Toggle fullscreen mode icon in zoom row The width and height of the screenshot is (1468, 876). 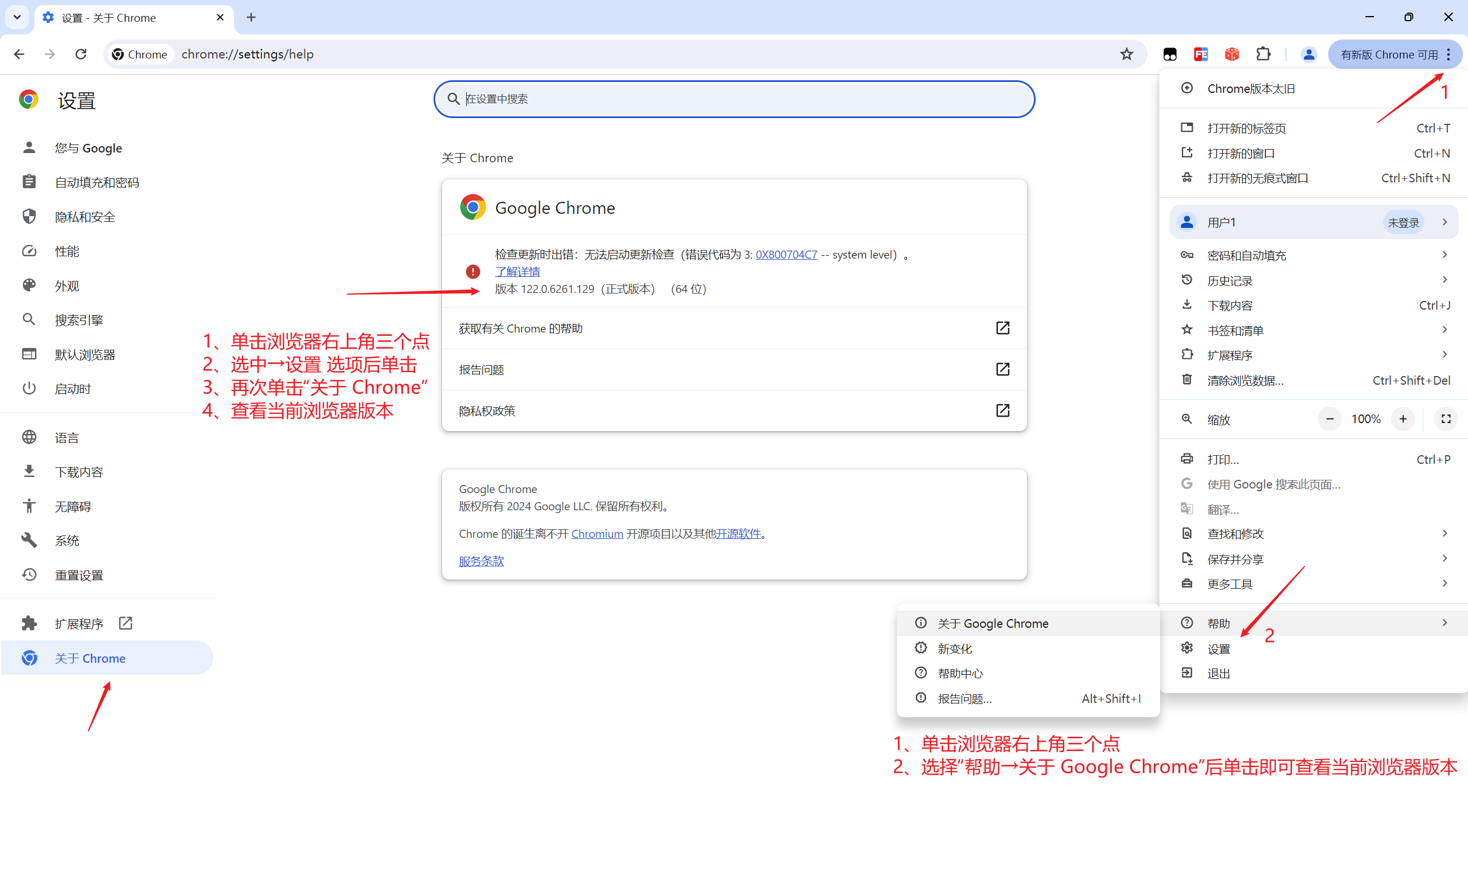[1446, 419]
